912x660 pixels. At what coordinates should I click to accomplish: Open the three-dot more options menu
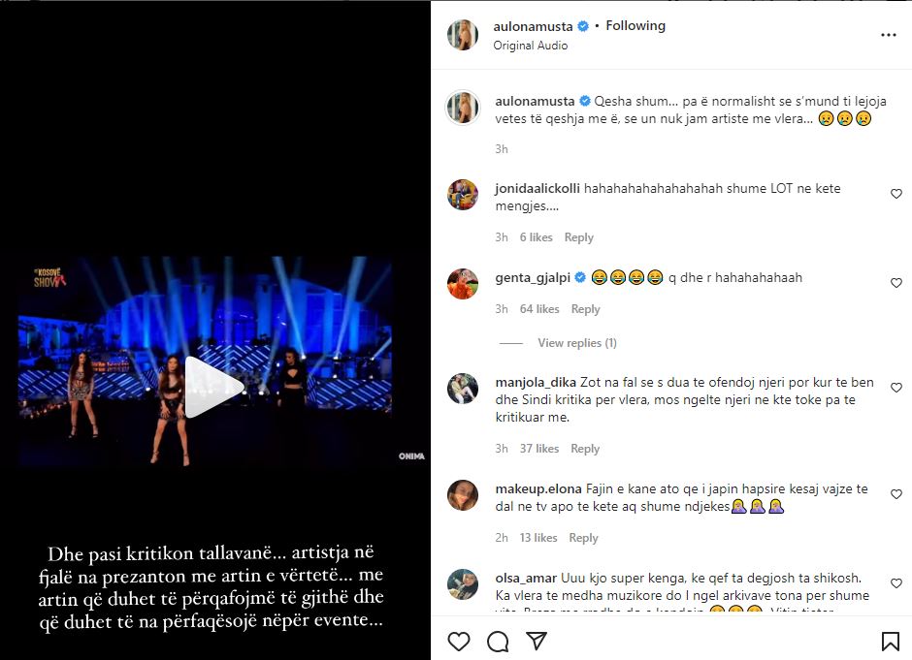888,35
